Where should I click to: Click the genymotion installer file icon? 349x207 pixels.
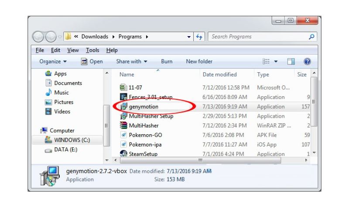(x=123, y=107)
